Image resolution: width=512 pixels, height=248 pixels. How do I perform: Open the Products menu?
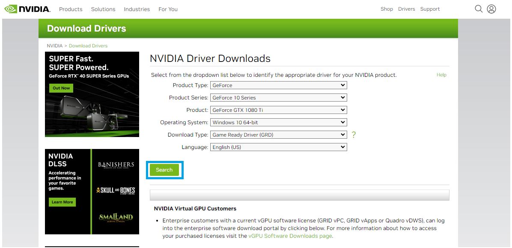pos(71,9)
